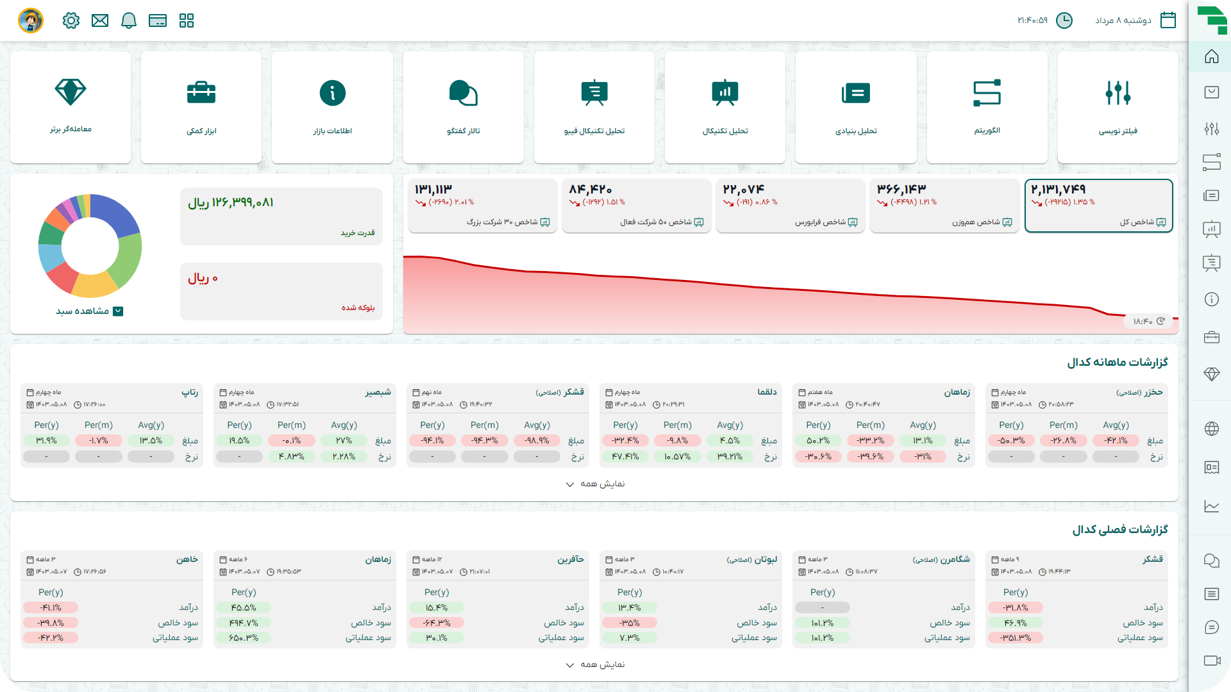The image size is (1231, 692).
Task: Open sidebar fundamental analysis list icon
Action: coord(1211,195)
